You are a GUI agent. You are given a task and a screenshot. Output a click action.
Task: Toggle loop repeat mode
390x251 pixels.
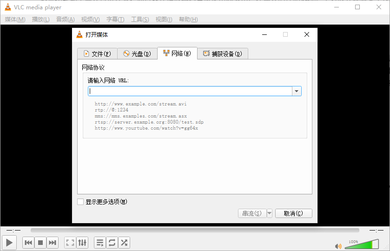pos(112,243)
